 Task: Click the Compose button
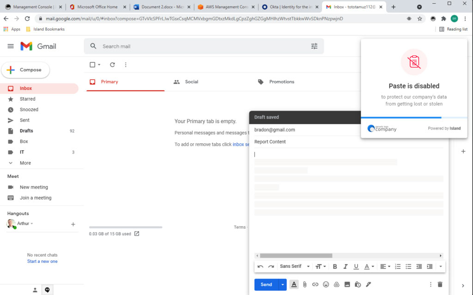click(25, 70)
